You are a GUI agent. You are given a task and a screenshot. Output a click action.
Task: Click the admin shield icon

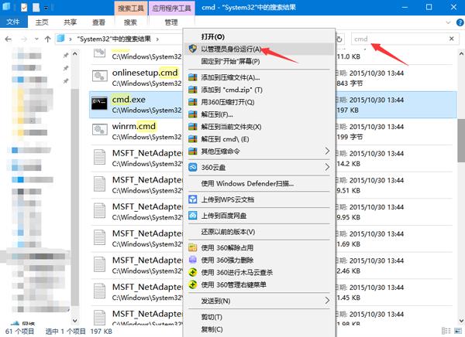193,49
